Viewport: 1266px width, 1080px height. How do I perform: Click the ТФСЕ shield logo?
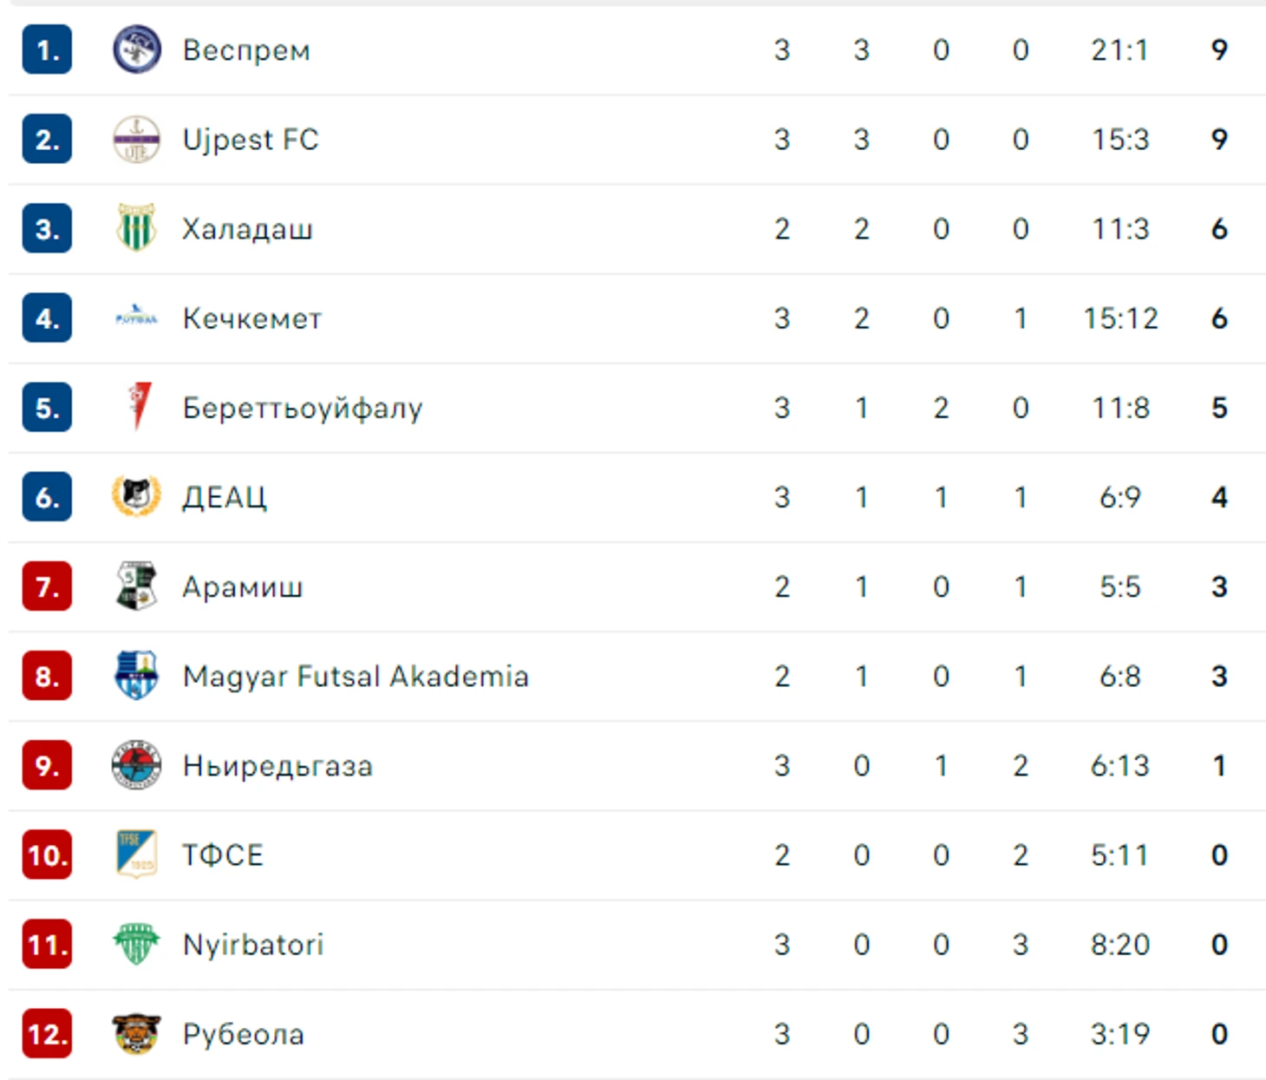(136, 854)
